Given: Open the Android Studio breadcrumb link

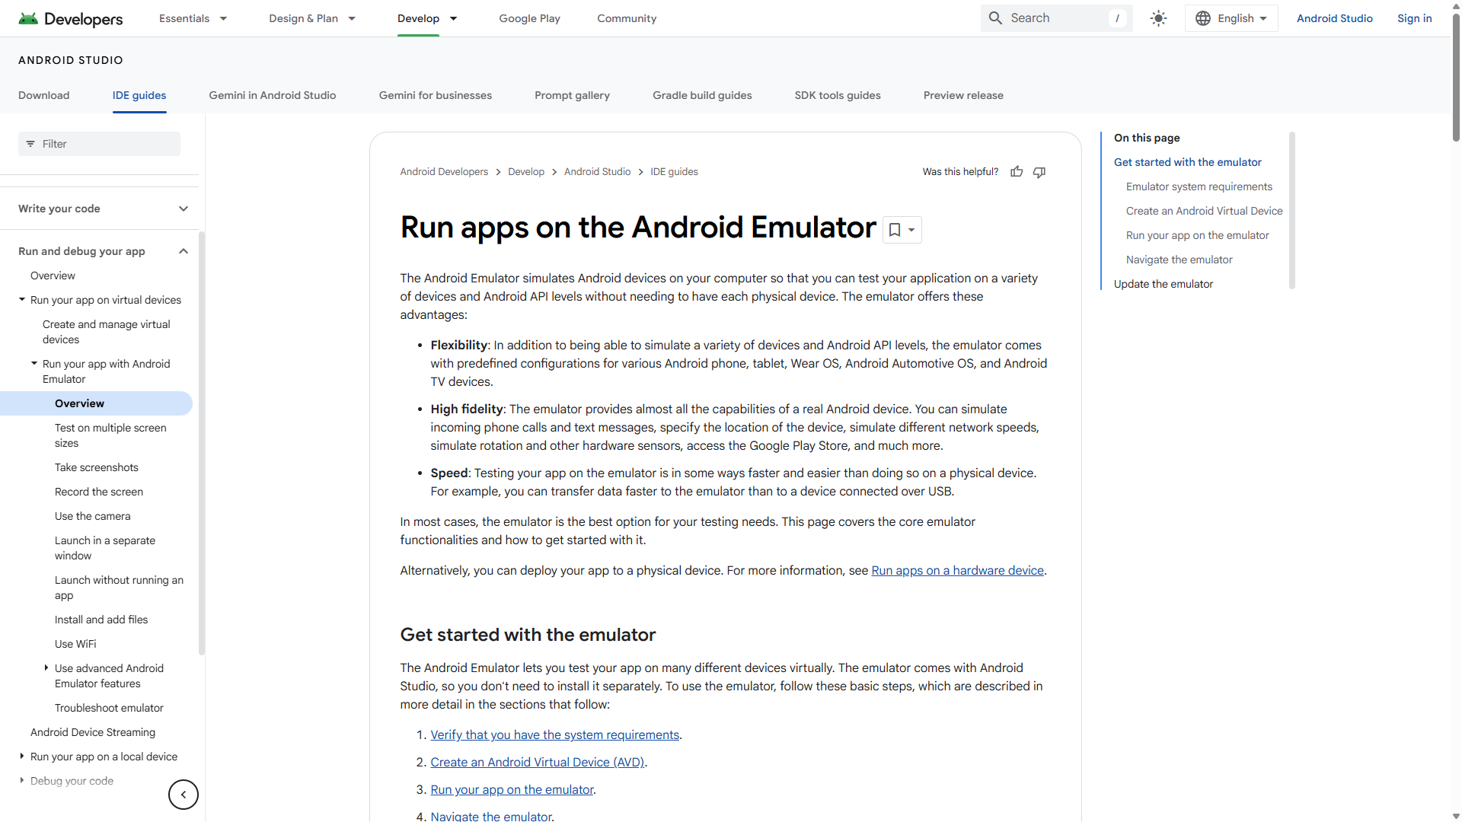Looking at the screenshot, I should (598, 172).
